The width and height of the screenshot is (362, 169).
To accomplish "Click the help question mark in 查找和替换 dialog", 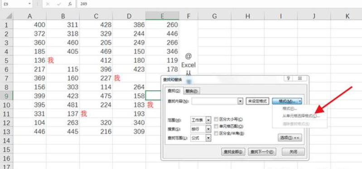I will click(288, 79).
